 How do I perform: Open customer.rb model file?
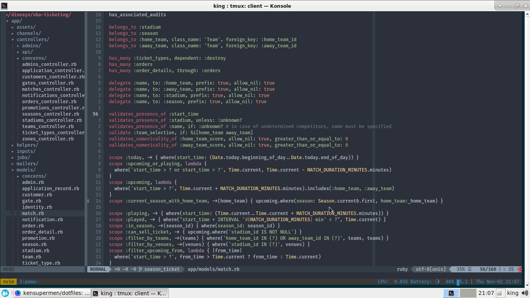pos(37,195)
